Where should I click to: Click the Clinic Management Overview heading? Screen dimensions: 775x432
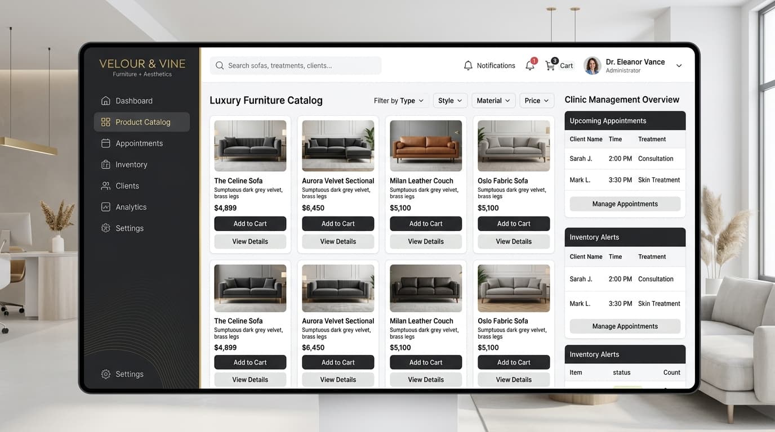click(622, 100)
